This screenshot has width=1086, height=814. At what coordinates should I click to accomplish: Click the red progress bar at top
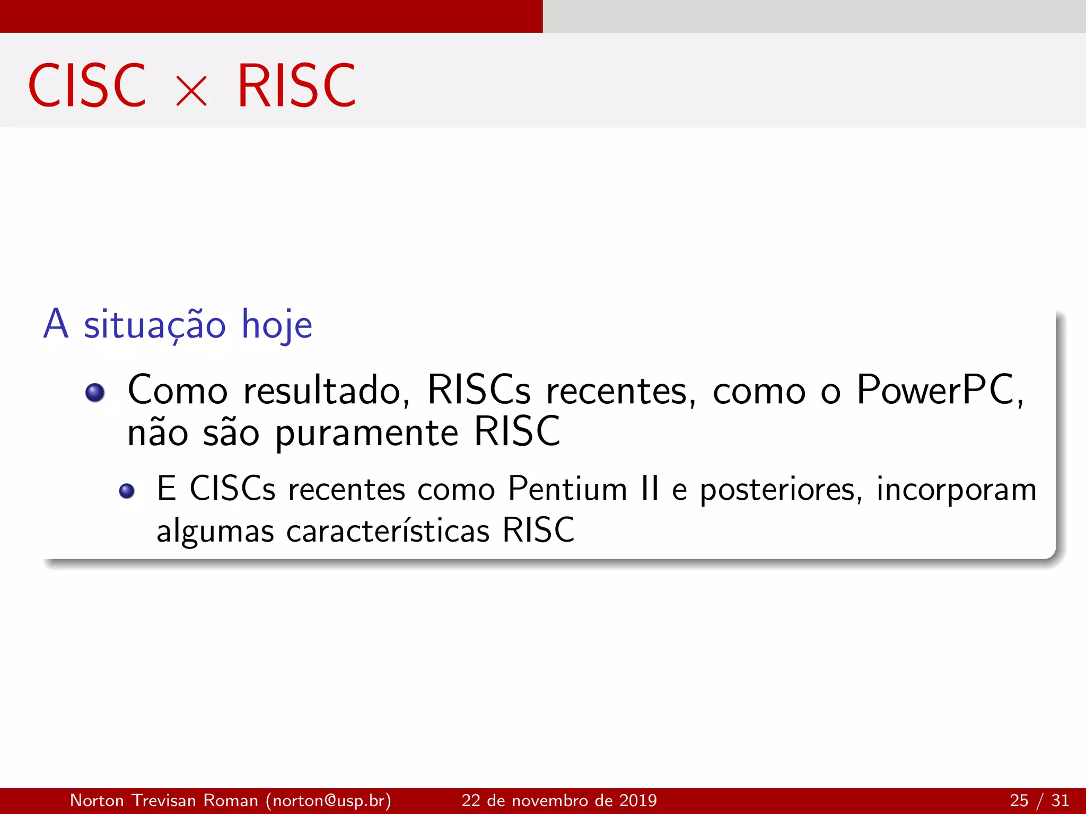(271, 16)
